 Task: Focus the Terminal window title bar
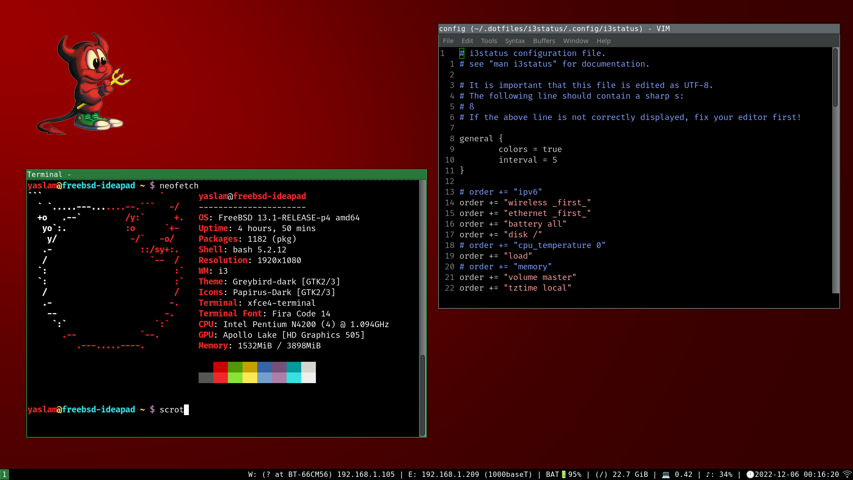point(227,175)
